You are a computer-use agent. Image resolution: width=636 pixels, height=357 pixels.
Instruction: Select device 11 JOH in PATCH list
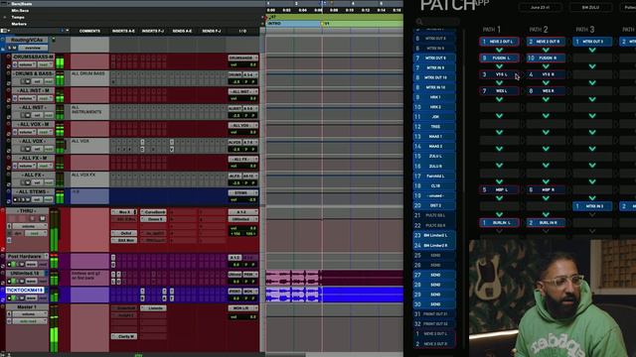435,117
